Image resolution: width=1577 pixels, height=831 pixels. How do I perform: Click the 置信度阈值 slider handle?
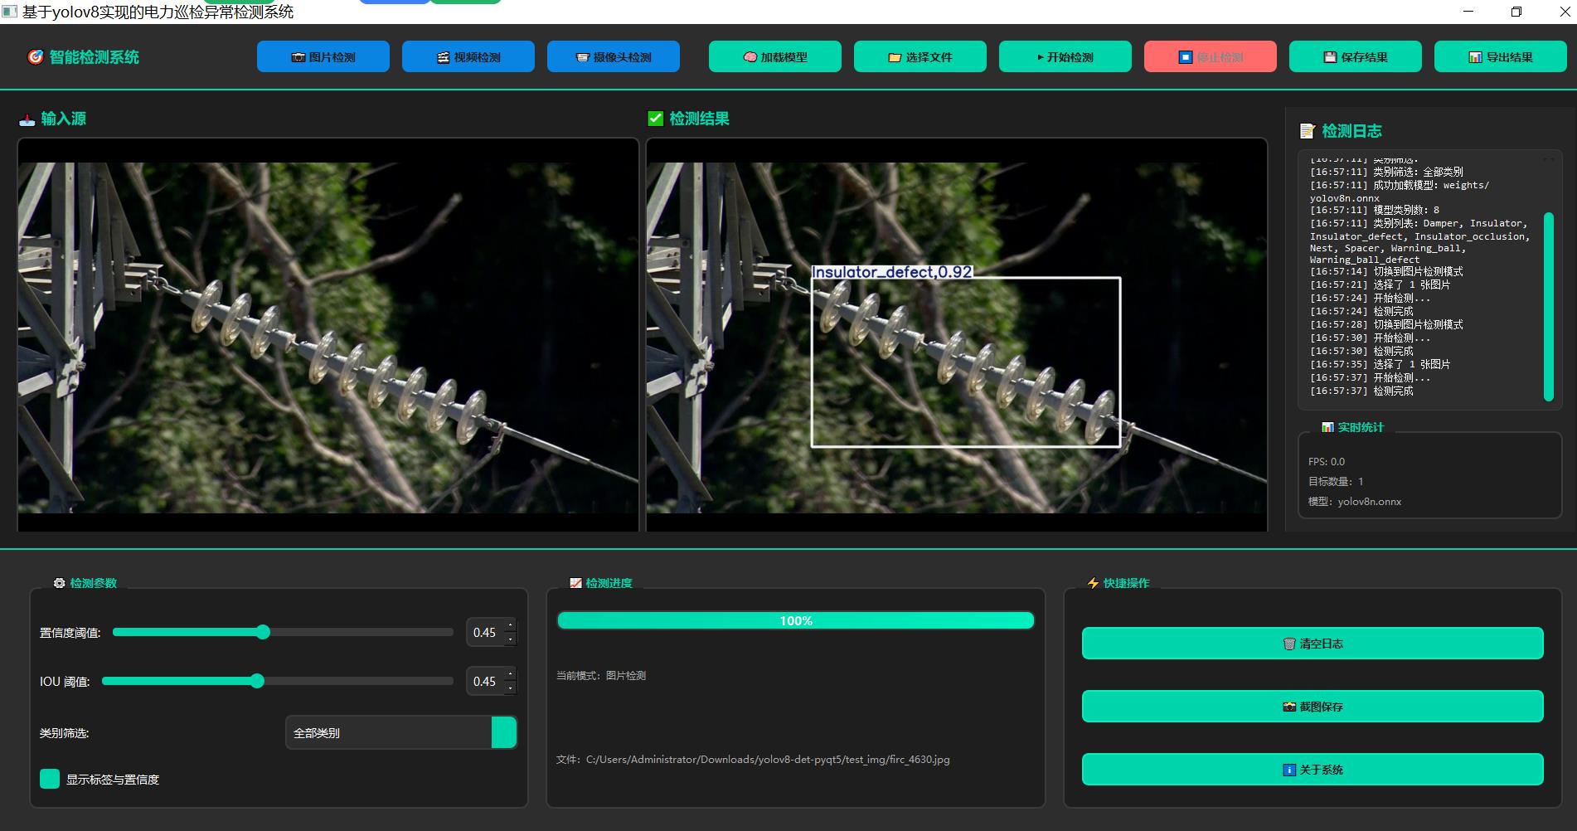[263, 632]
